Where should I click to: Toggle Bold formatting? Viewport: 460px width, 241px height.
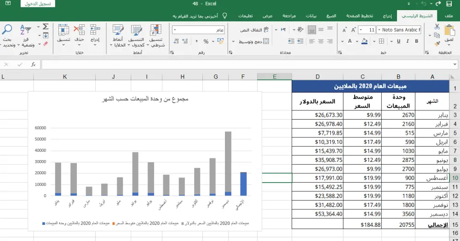417,41
